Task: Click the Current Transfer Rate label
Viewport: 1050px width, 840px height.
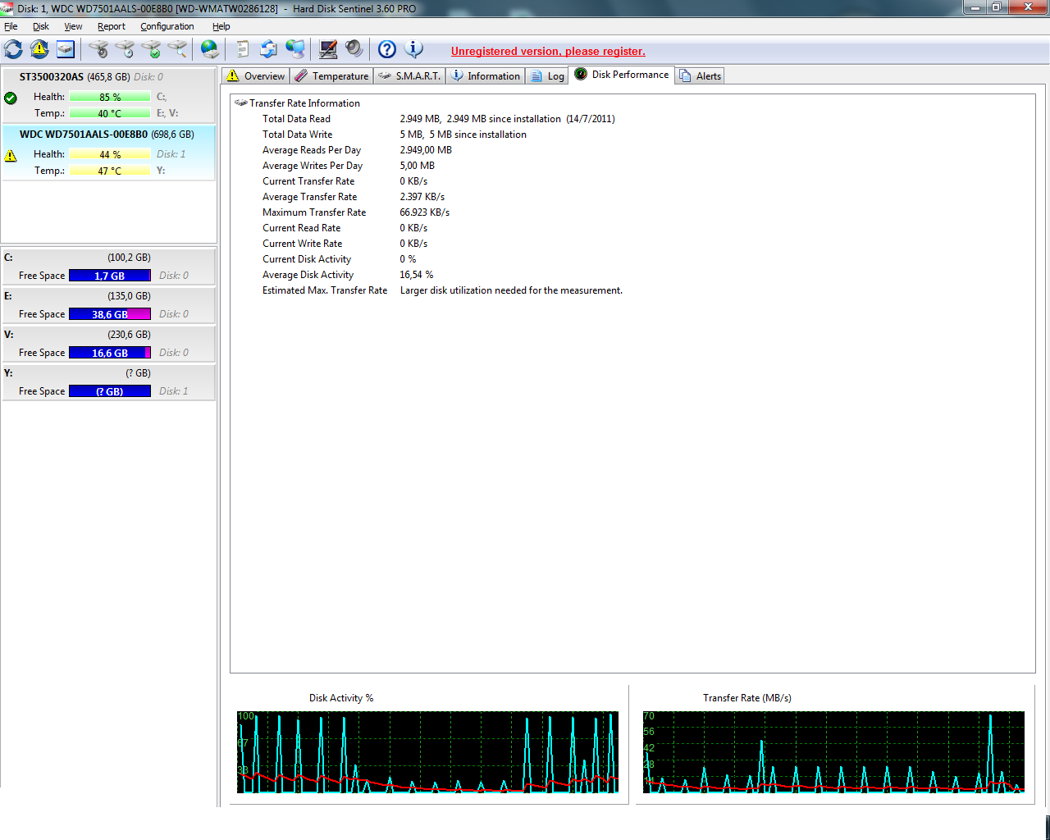Action: click(x=308, y=181)
